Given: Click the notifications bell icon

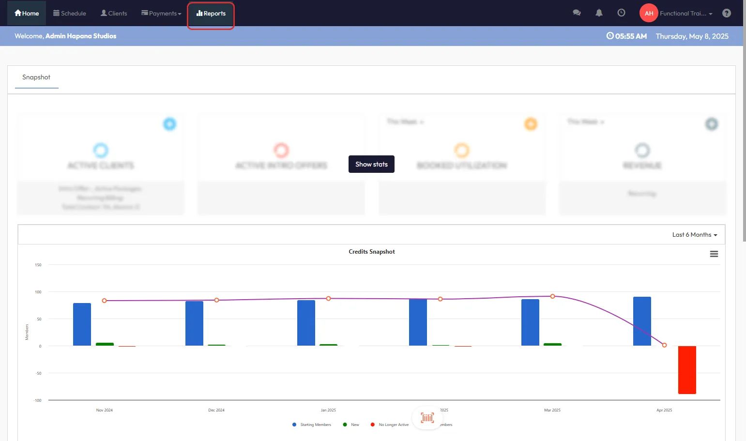Looking at the screenshot, I should coord(599,13).
